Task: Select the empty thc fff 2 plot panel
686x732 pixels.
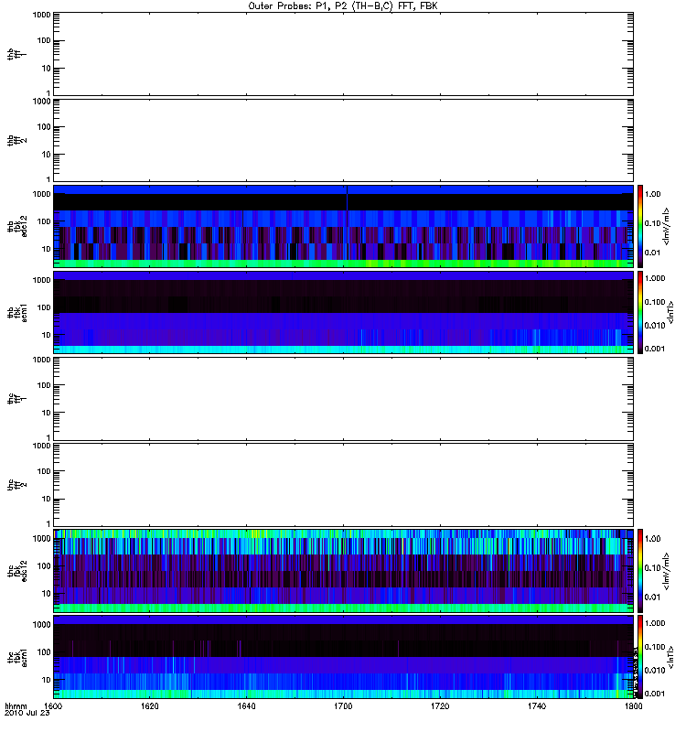Action: (343, 485)
